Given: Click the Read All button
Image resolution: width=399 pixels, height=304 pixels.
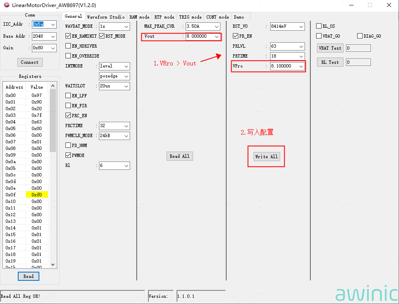Looking at the screenshot, I should pyautogui.click(x=180, y=156).
